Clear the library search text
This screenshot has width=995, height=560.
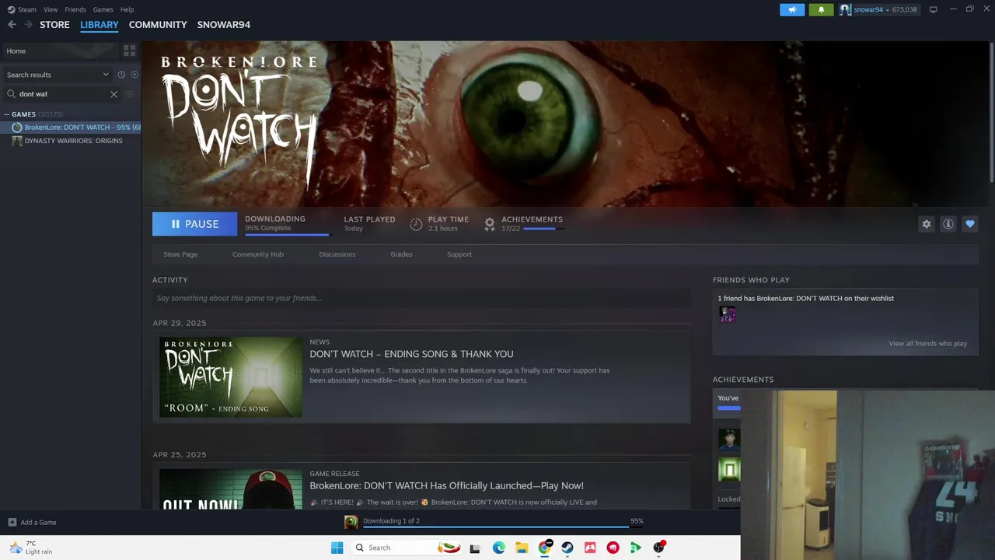(113, 94)
